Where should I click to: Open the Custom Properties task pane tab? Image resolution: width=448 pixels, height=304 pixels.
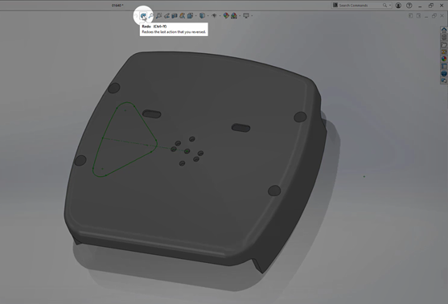444,66
